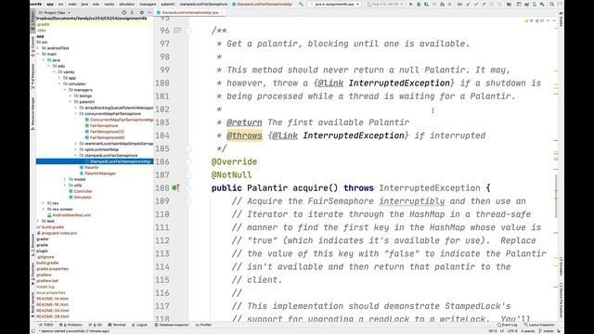Open the Logcat tool window
This screenshot has height=334, width=594.
pyautogui.click(x=139, y=325)
